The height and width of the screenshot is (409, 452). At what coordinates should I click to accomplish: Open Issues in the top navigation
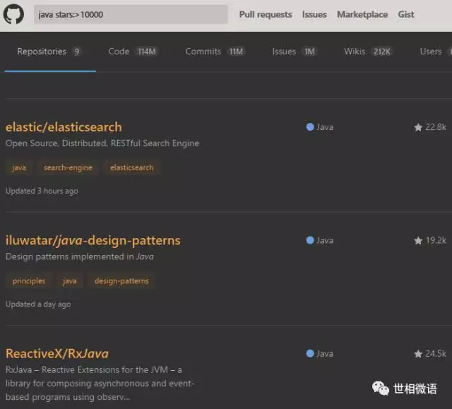pyautogui.click(x=314, y=15)
